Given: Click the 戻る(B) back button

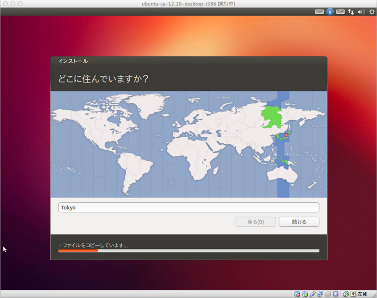Looking at the screenshot, I should point(255,222).
